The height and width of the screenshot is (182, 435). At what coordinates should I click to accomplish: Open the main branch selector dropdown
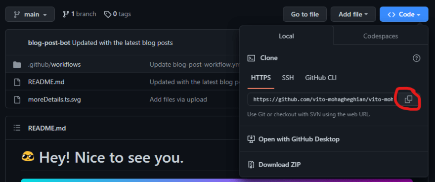(x=30, y=14)
